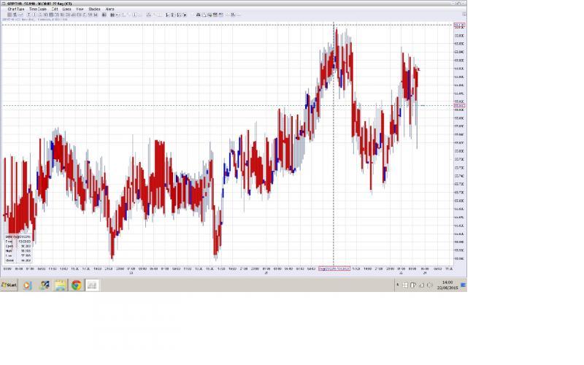The height and width of the screenshot is (365, 584).
Task: Open the Alerts menu
Action: (110, 9)
